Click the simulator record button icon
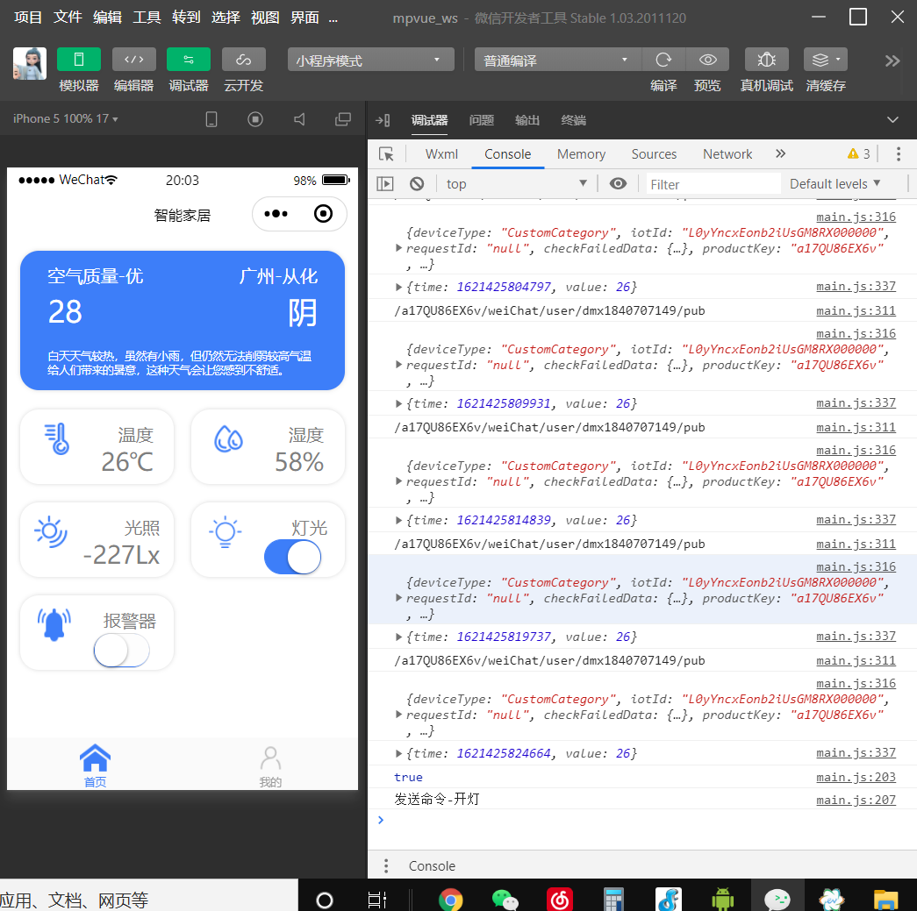Image resolution: width=917 pixels, height=911 pixels. 255,119
